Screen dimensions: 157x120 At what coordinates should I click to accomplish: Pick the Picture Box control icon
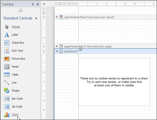pyautogui.click(x=7, y=59)
